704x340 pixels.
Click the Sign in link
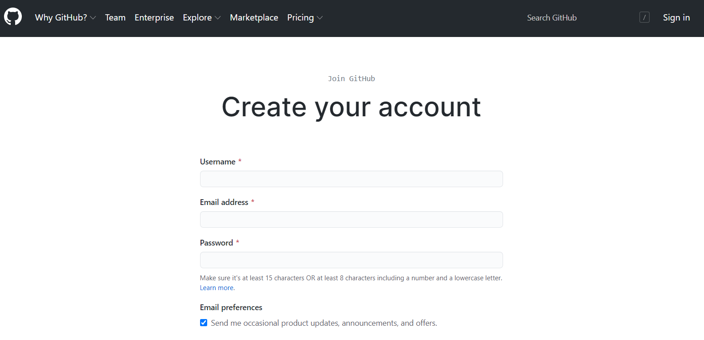pos(676,17)
